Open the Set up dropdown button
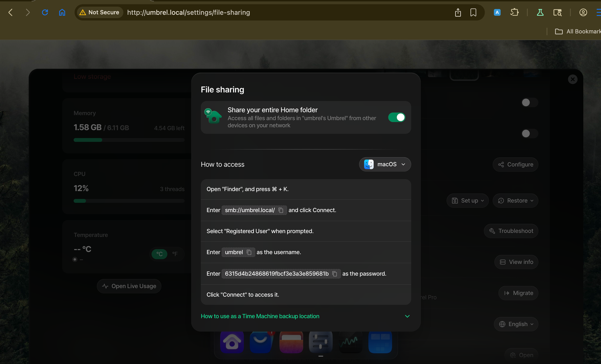The image size is (601, 364). (468, 201)
